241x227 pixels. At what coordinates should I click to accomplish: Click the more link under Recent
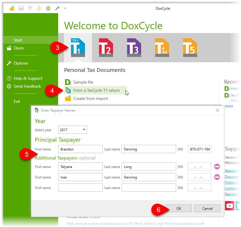click(229, 106)
